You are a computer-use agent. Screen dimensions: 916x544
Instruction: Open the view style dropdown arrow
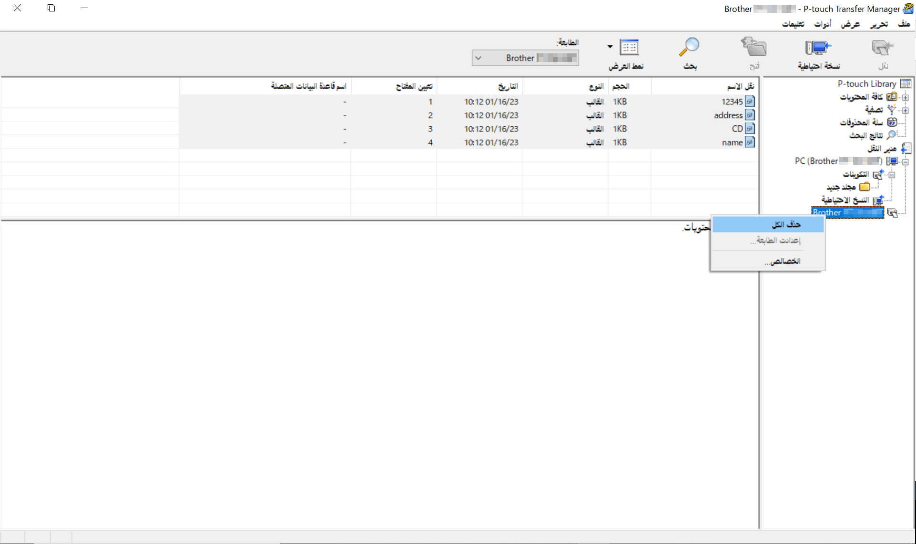610,47
